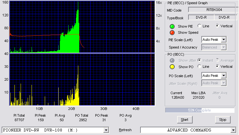Screen dimensions: 239x135
Task: Select Instant jitter option
Action: tap(199, 60)
